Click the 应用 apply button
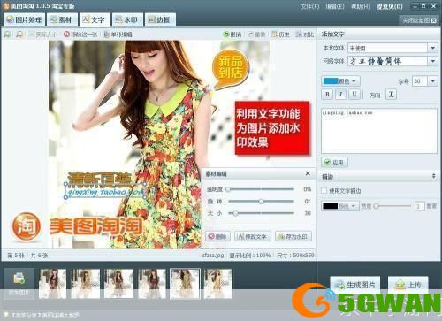Image resolution: width=442 pixels, height=321 pixels. coord(334,163)
